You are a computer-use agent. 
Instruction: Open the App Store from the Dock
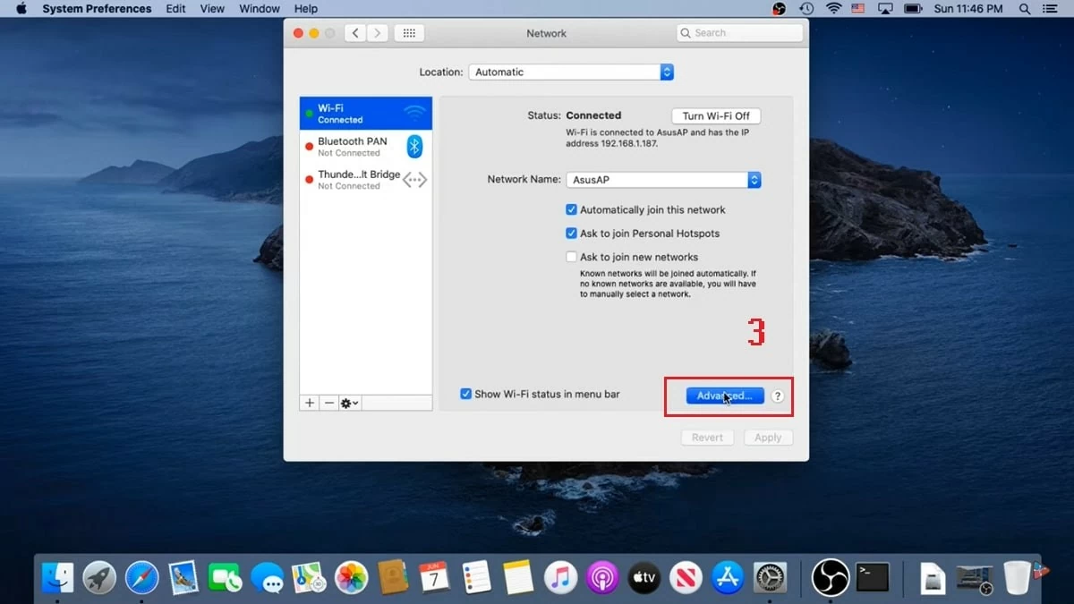click(728, 578)
